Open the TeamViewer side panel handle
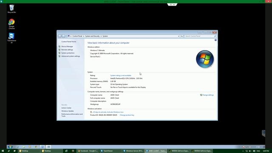The width and height of the screenshot is (272, 153). [263, 133]
